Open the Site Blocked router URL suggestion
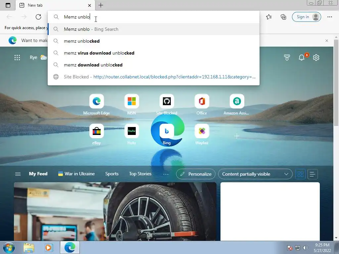The image size is (339, 254). click(154, 77)
